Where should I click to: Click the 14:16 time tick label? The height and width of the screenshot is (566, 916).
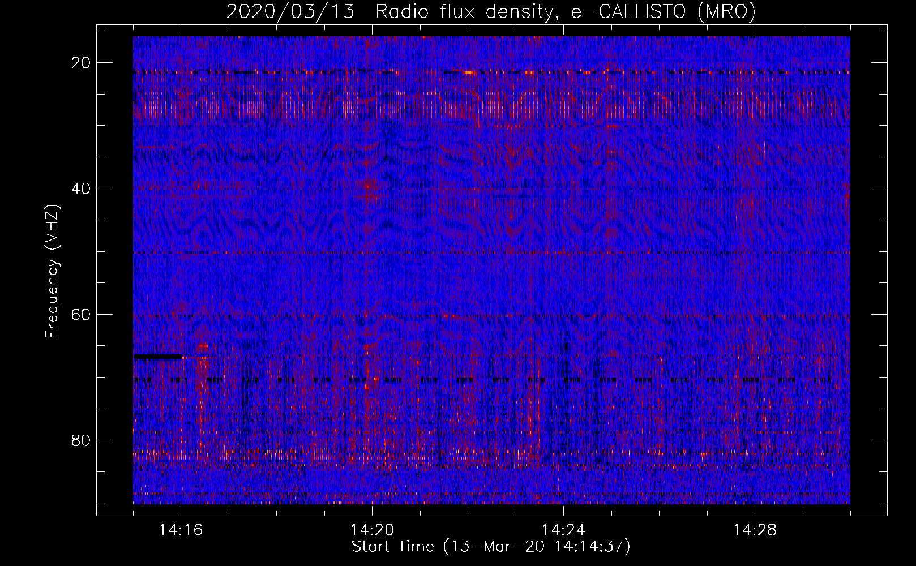click(x=181, y=530)
